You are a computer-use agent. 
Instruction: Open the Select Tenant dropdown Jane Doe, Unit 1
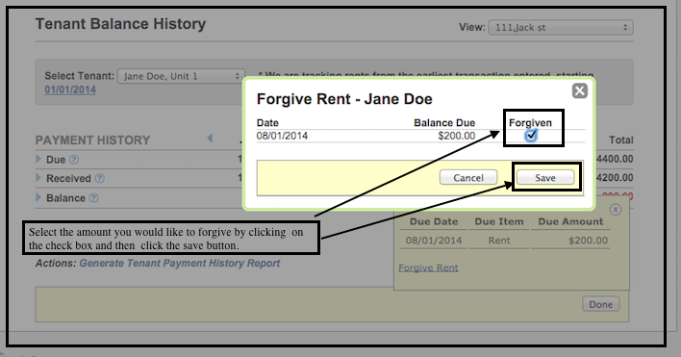click(181, 76)
